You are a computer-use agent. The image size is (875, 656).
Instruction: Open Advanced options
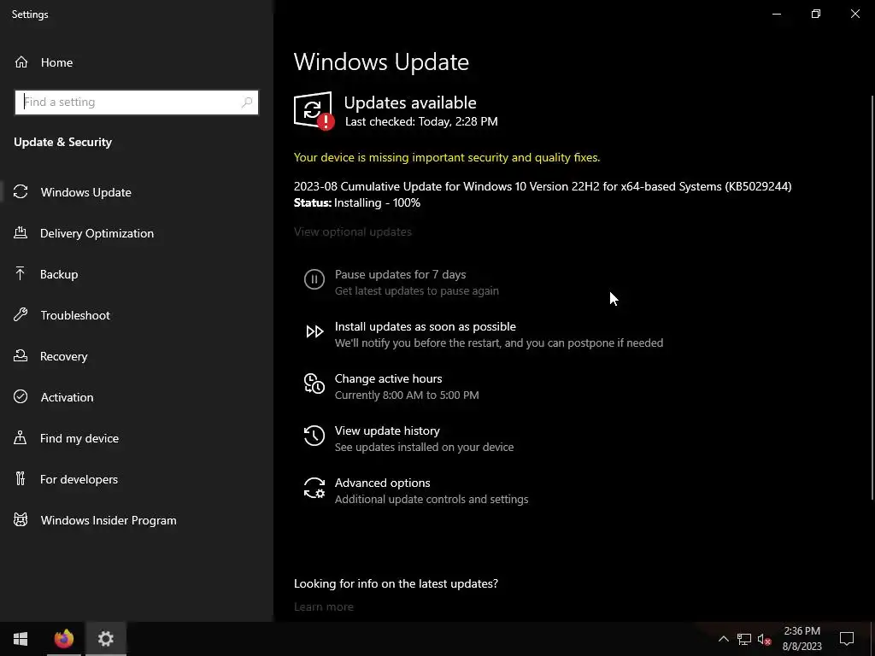[x=382, y=483]
